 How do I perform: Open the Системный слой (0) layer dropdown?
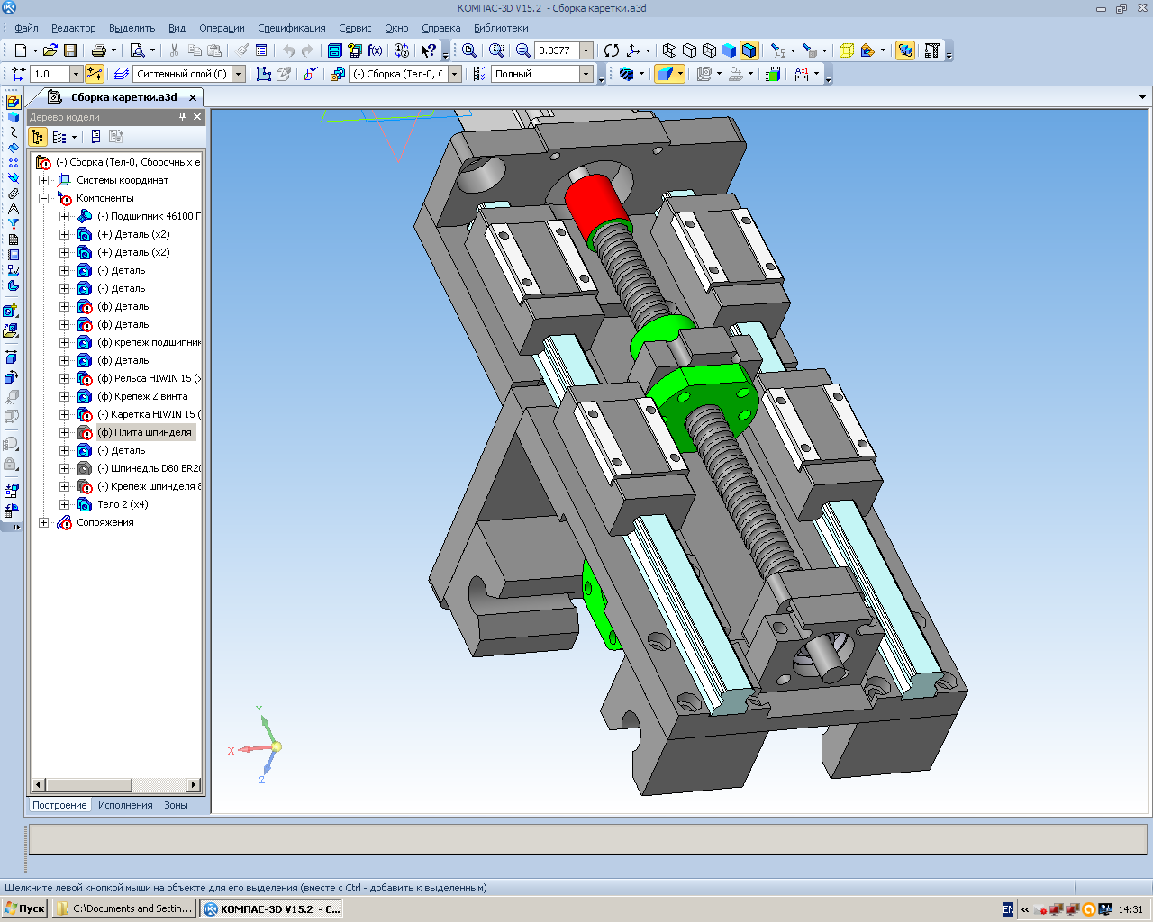point(239,74)
